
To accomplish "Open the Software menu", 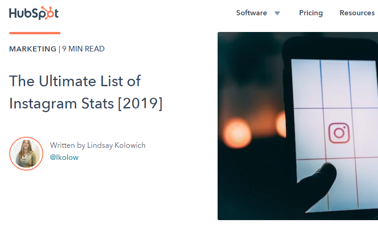I will (x=252, y=13).
